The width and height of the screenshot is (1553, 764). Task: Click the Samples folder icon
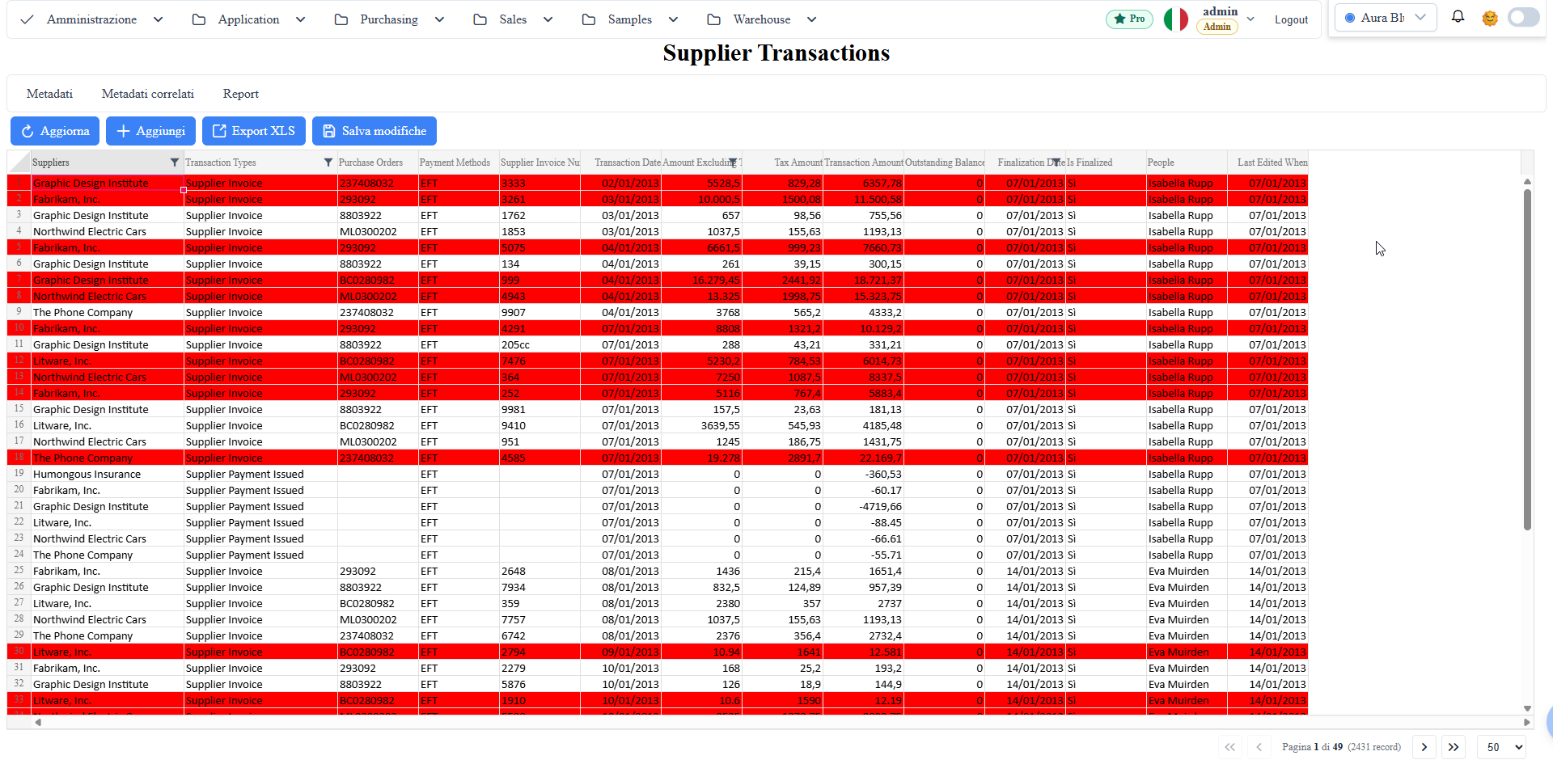589,19
